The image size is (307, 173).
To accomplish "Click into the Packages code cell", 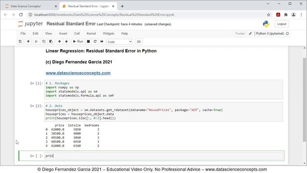I will pyautogui.click(x=164, y=89).
